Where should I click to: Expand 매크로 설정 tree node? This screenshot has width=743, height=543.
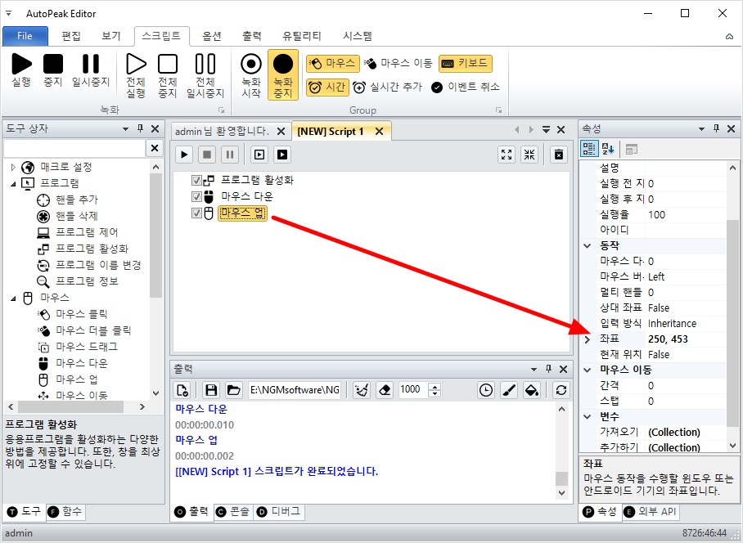[13, 167]
